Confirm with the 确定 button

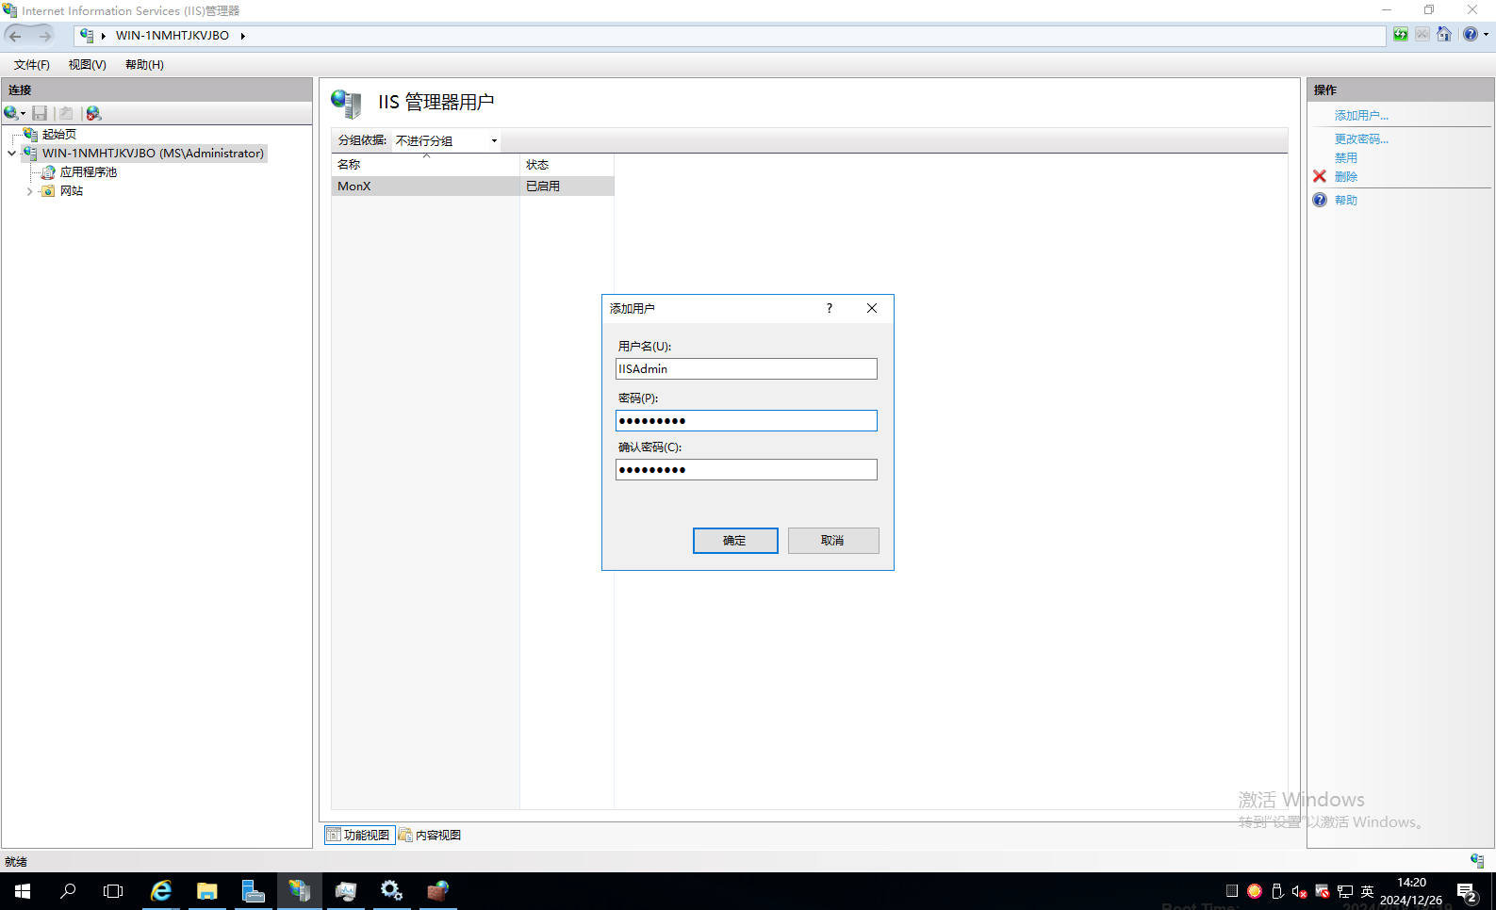[x=735, y=541]
